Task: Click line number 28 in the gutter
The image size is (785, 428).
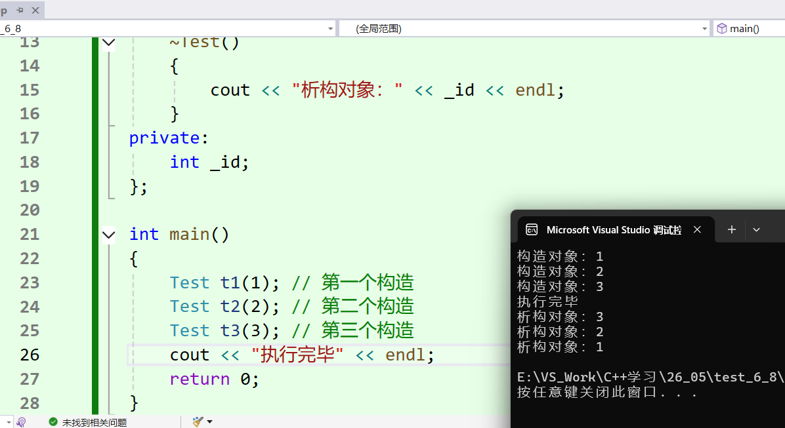Action: 30,402
